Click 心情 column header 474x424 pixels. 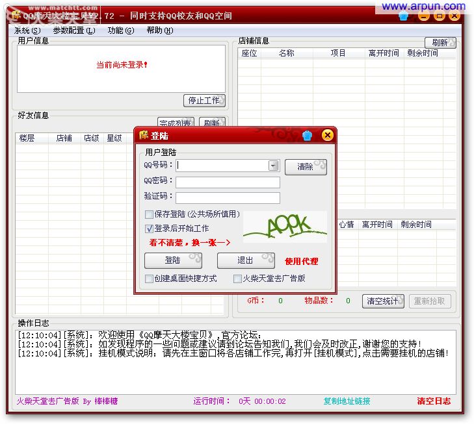347,225
